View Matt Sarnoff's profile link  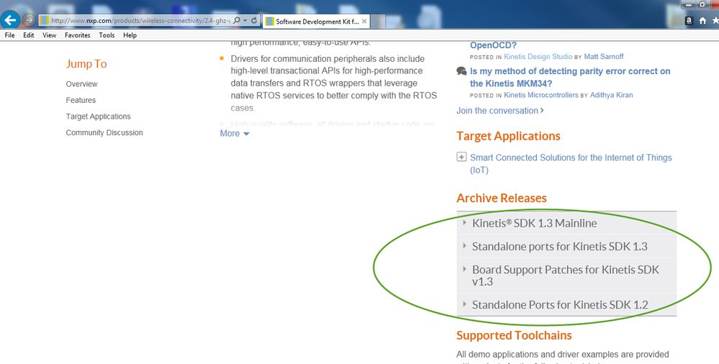pyautogui.click(x=603, y=56)
